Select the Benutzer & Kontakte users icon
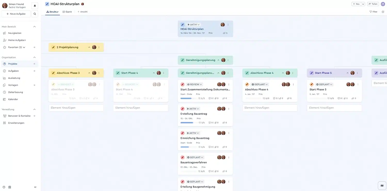Image resolution: width=387 pixels, height=191 pixels. [4, 116]
